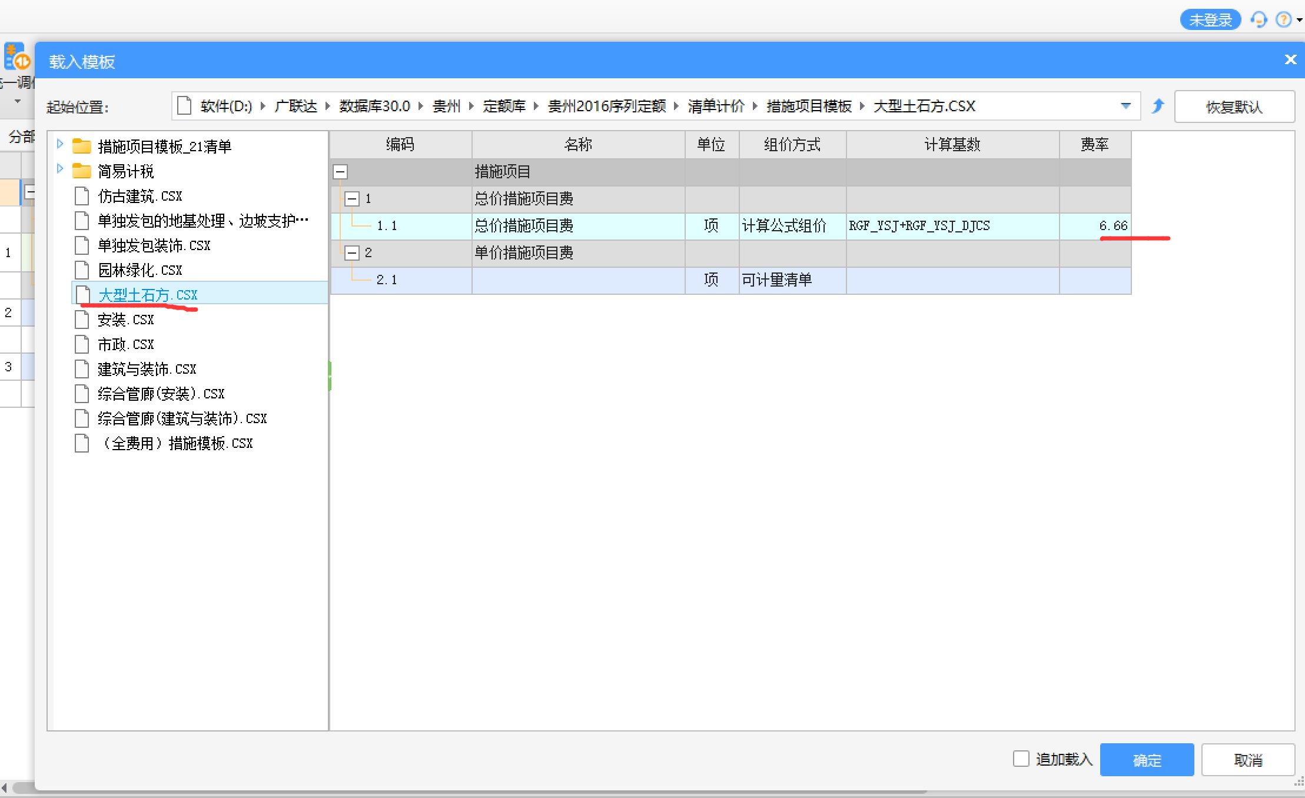Viewport: 1305px width, 798px height.
Task: Close the 载入模板 dialog
Action: (x=1290, y=59)
